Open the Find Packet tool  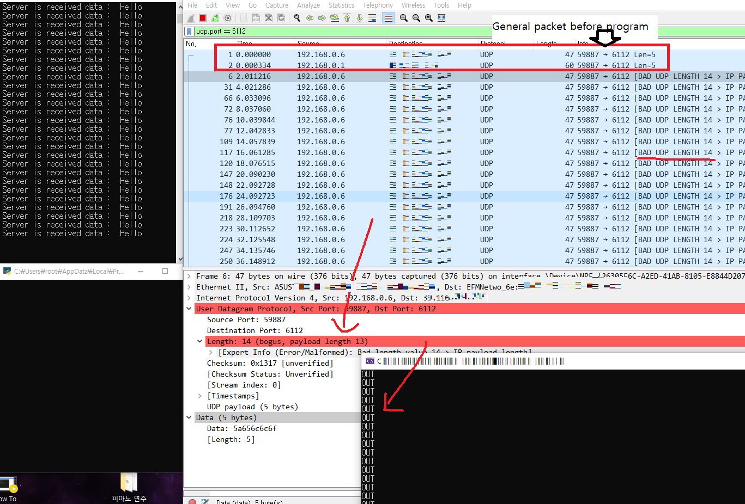(x=297, y=17)
